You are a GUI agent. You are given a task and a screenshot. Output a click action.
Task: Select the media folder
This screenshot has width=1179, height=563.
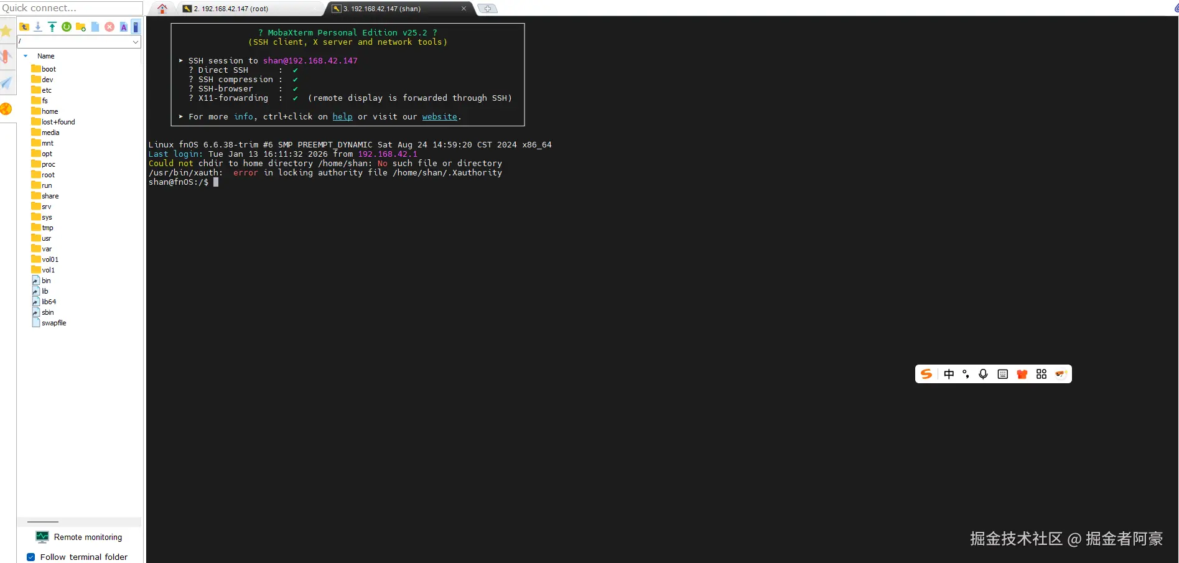pyautogui.click(x=45, y=133)
